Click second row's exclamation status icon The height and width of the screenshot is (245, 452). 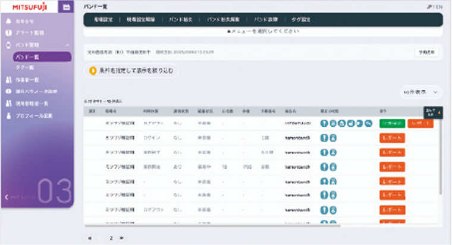(324, 138)
